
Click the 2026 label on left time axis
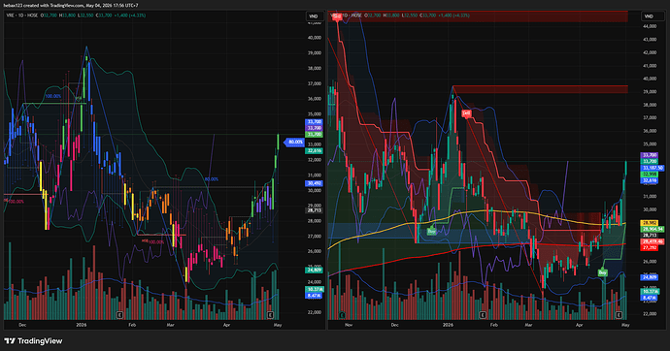pyautogui.click(x=82, y=325)
